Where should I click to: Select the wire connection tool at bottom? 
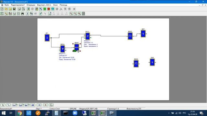(8, 105)
